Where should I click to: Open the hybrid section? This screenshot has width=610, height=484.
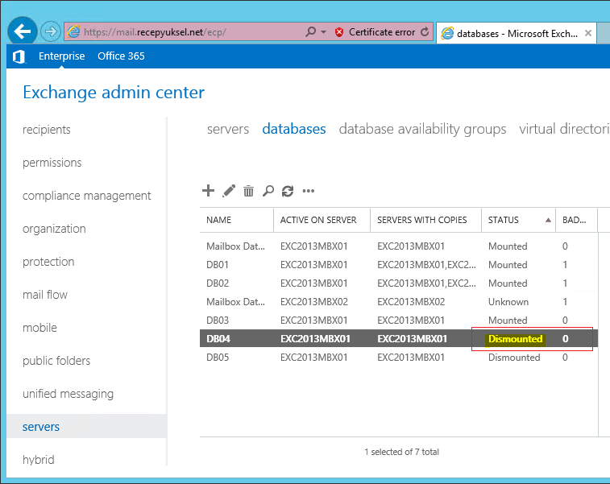38,460
